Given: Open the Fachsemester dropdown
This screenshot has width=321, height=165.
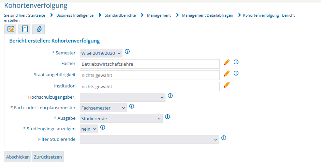Looking at the screenshot, I should click(103, 108).
